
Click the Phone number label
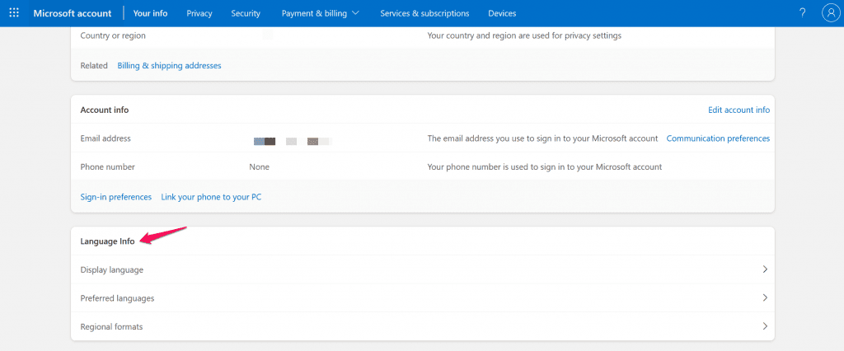point(107,167)
